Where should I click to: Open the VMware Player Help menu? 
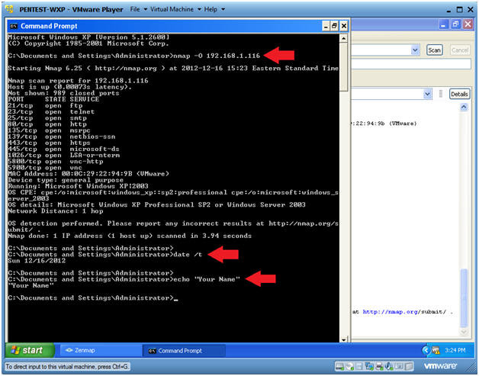coord(214,9)
